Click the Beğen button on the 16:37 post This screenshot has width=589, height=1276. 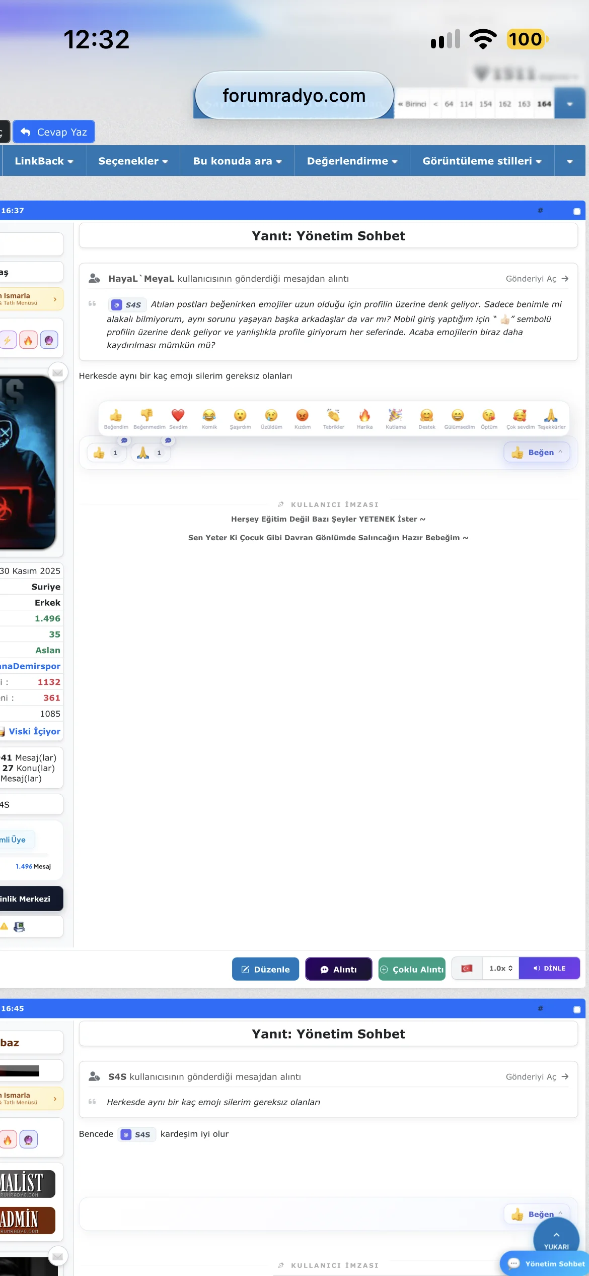537,452
